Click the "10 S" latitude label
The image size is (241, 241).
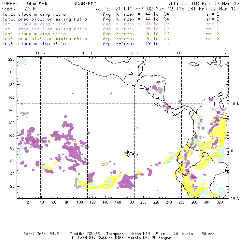(235, 198)
